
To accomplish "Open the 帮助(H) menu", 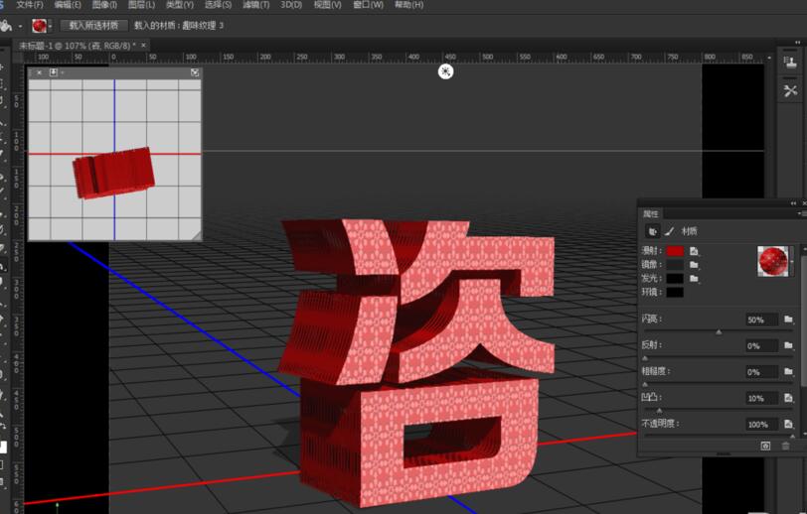I will tap(409, 5).
